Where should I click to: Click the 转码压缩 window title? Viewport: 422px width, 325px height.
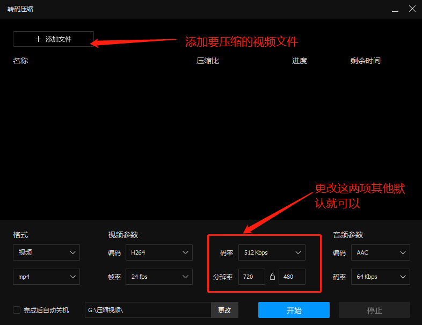coord(20,9)
